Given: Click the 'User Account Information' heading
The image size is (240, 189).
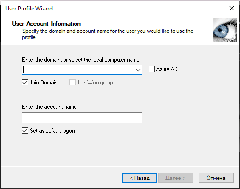Looking at the screenshot, I should tap(46, 24).
